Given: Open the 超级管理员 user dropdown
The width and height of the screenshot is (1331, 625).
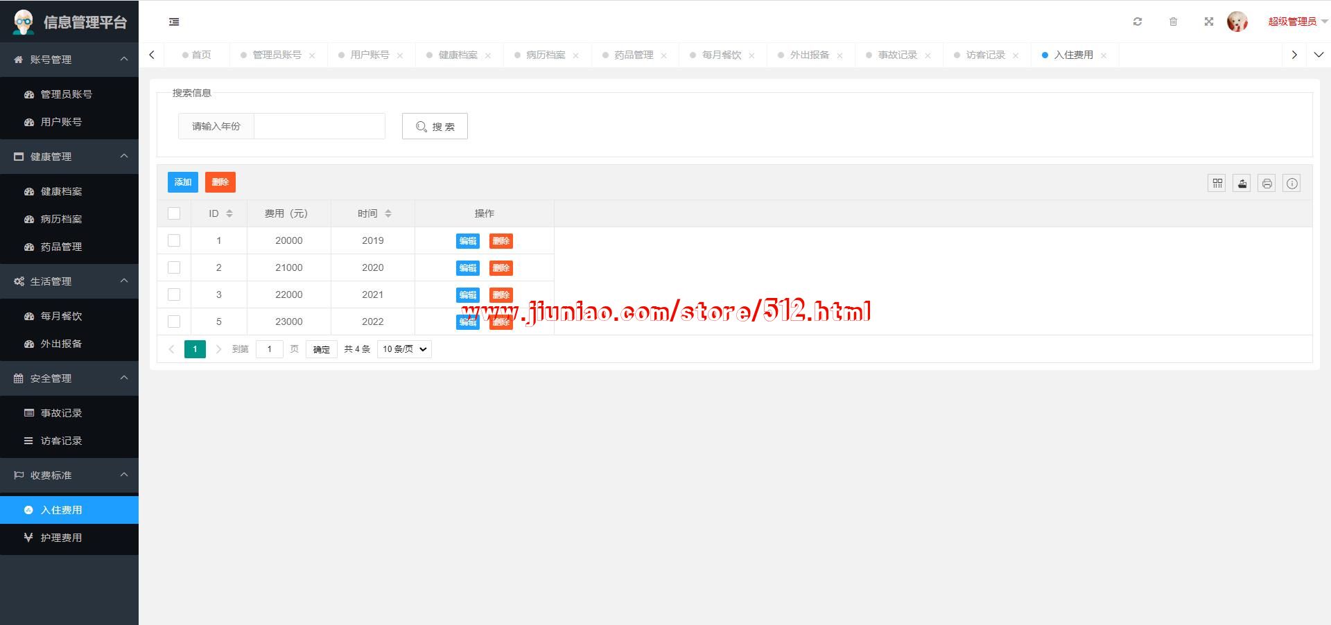Looking at the screenshot, I should point(1298,21).
